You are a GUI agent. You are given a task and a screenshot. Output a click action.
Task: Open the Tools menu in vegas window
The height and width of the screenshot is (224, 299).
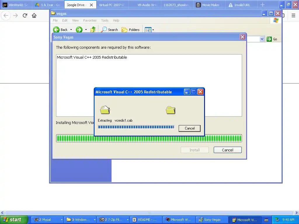(x=105, y=20)
